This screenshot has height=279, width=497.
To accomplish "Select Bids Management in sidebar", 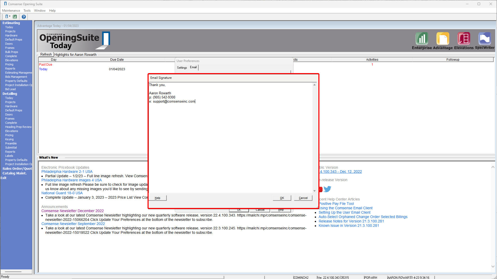I will point(16,77).
